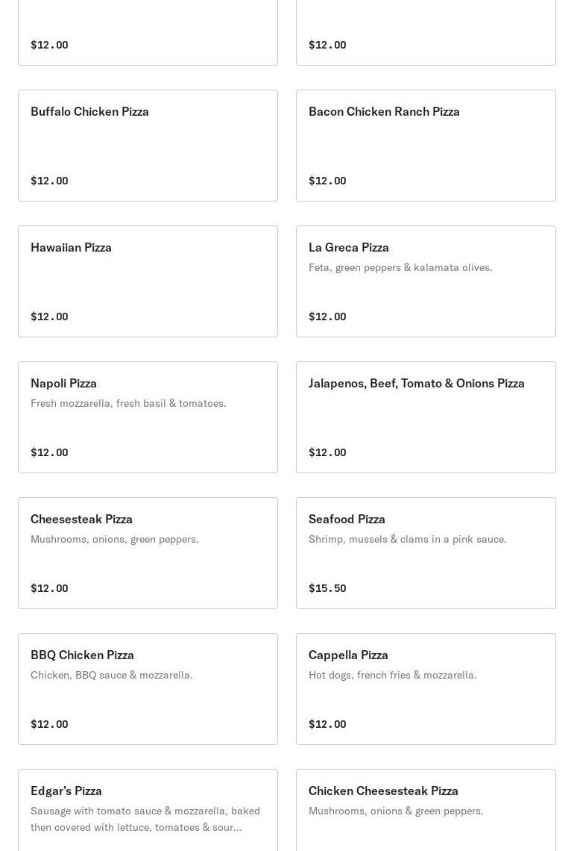Select Bacon Chicken Ranch Pizza card
Image resolution: width=574 pixels, height=851 pixels.
click(426, 145)
